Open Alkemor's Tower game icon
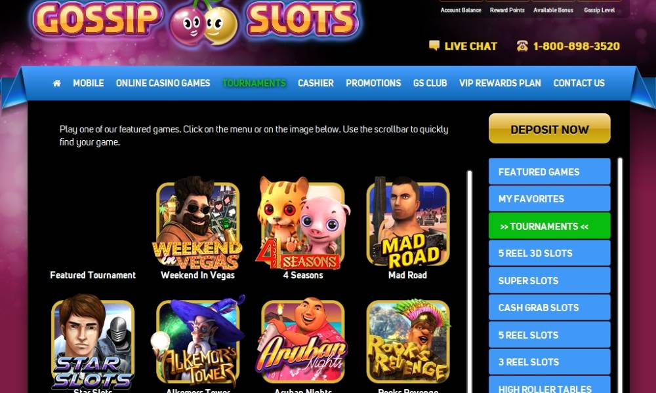This screenshot has height=393, width=656. (198, 342)
